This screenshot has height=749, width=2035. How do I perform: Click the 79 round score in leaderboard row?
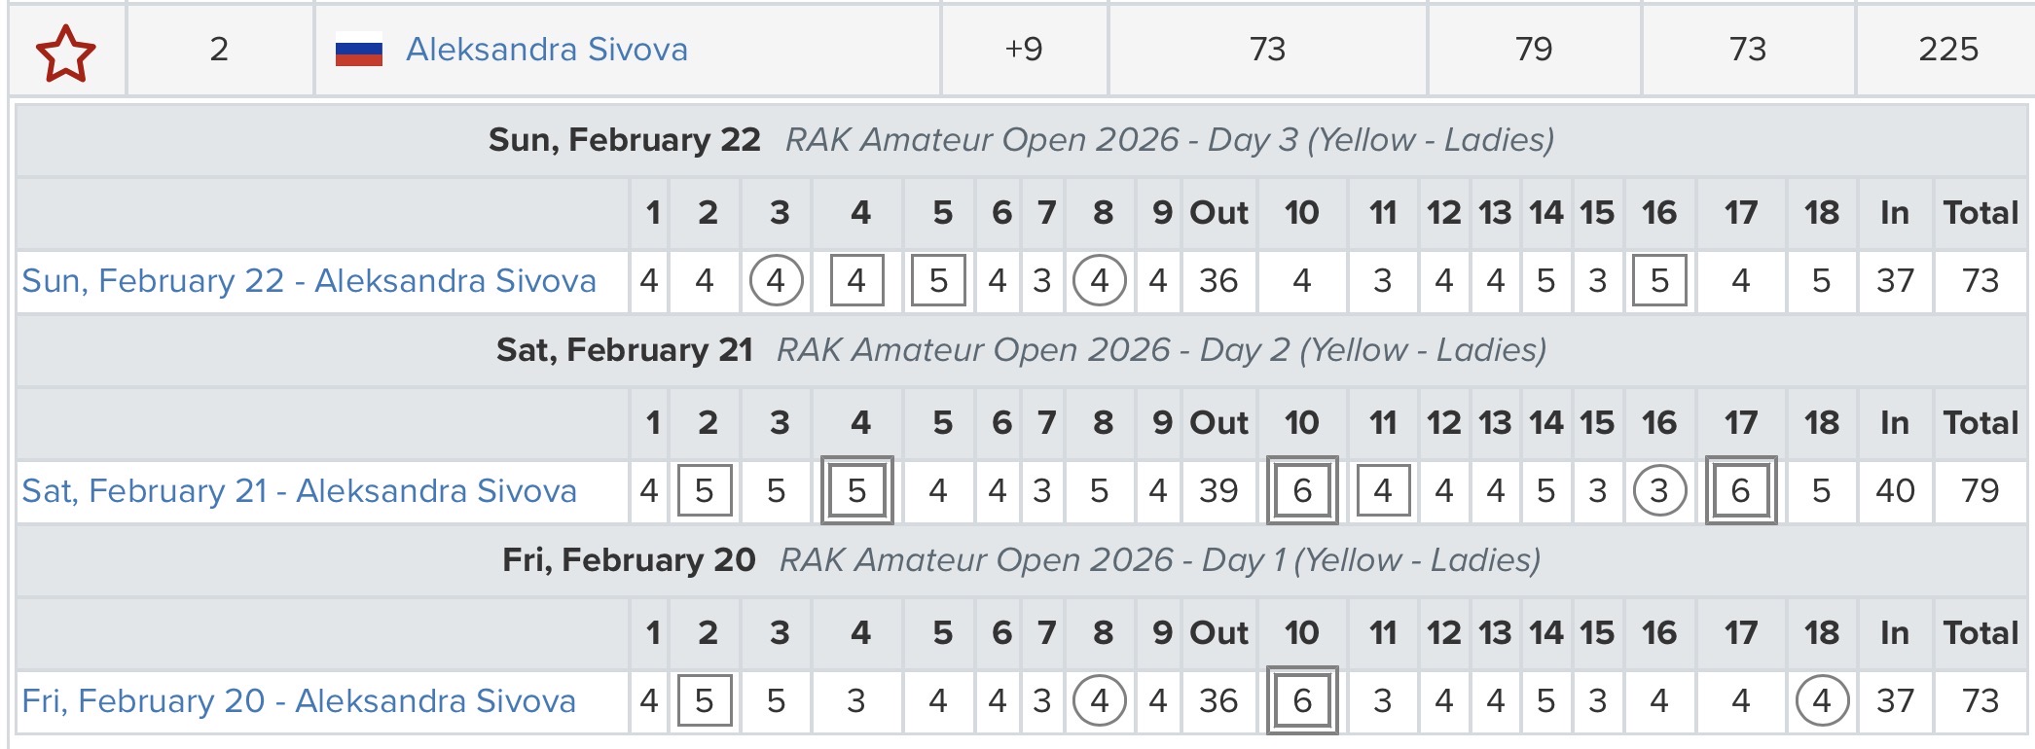coord(1533,50)
